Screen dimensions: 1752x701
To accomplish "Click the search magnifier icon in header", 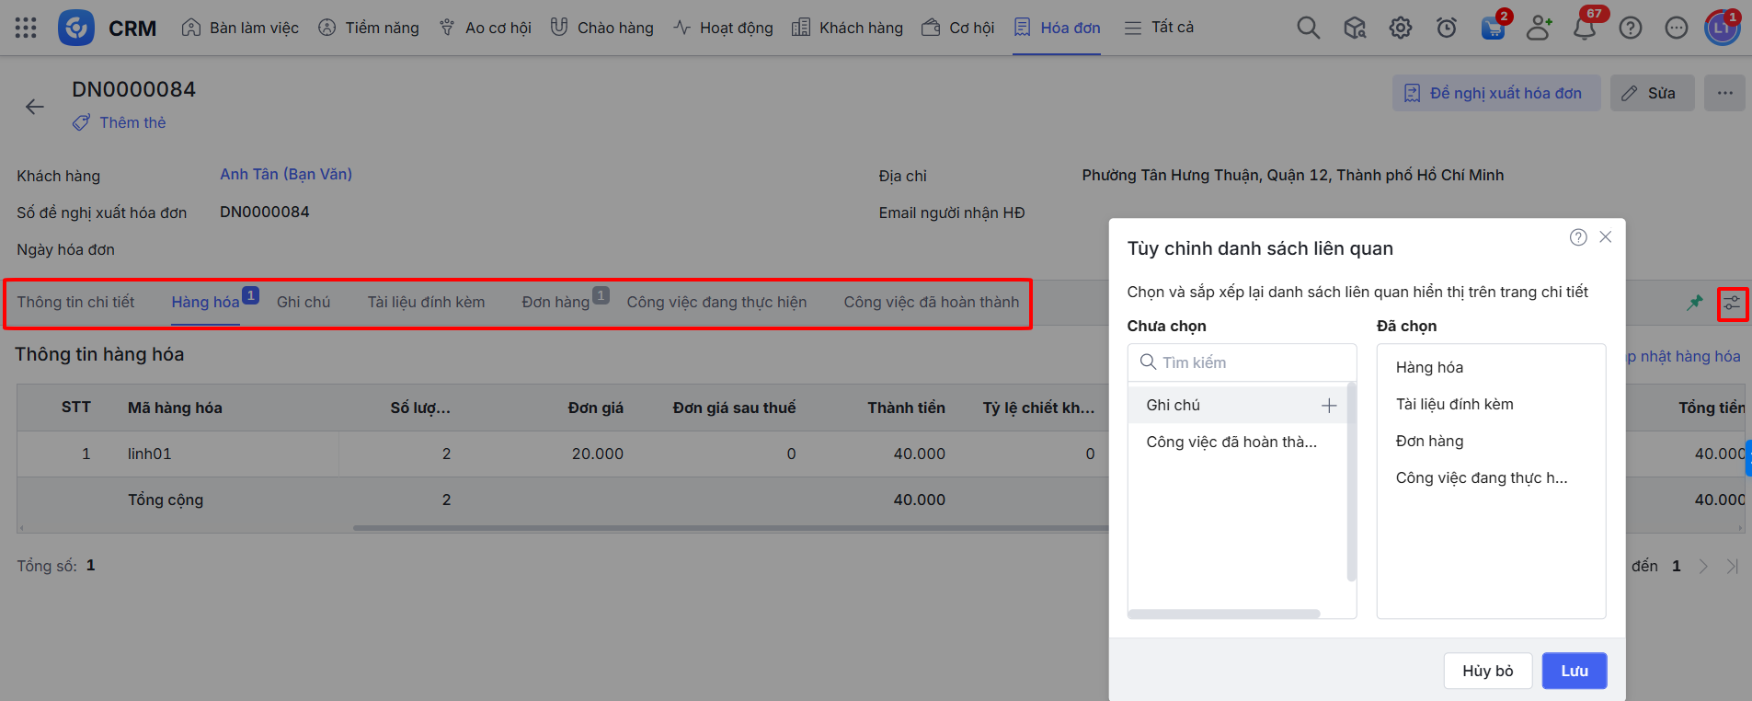I will (1308, 28).
